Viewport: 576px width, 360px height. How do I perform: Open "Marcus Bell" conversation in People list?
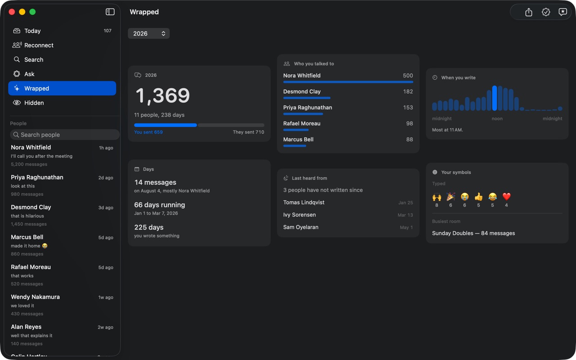point(62,245)
